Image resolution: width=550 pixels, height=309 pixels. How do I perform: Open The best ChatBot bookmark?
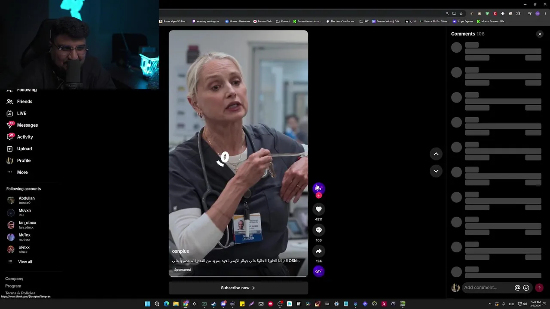click(x=341, y=21)
